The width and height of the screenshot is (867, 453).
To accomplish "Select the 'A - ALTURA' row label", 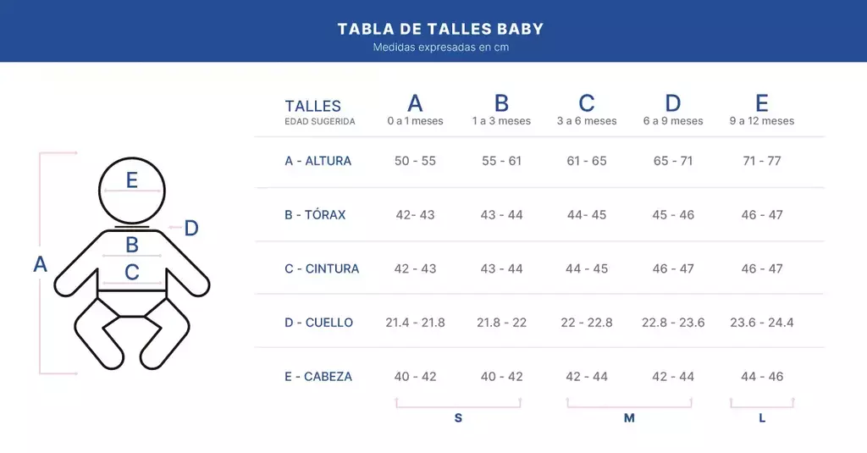I will (318, 161).
